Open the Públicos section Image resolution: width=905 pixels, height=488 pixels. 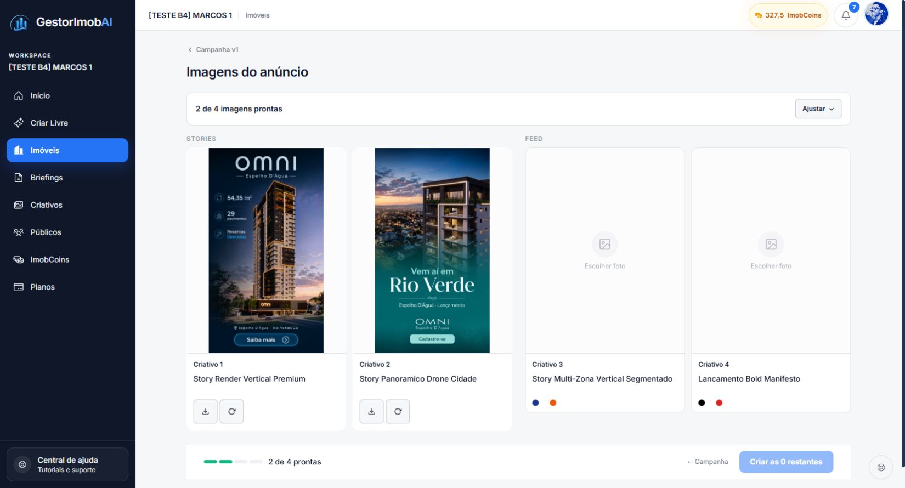point(67,232)
